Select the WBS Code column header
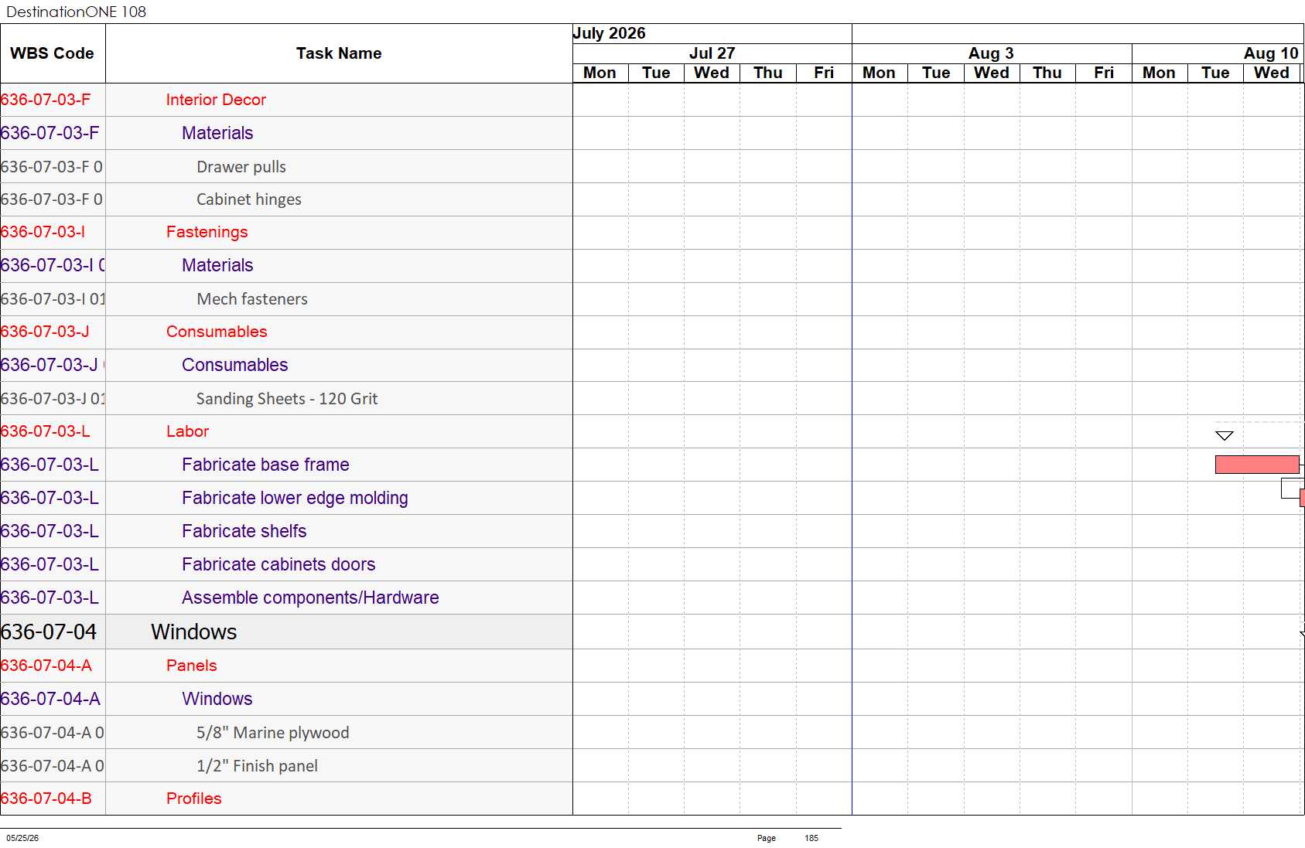The height and width of the screenshot is (848, 1305). click(53, 53)
